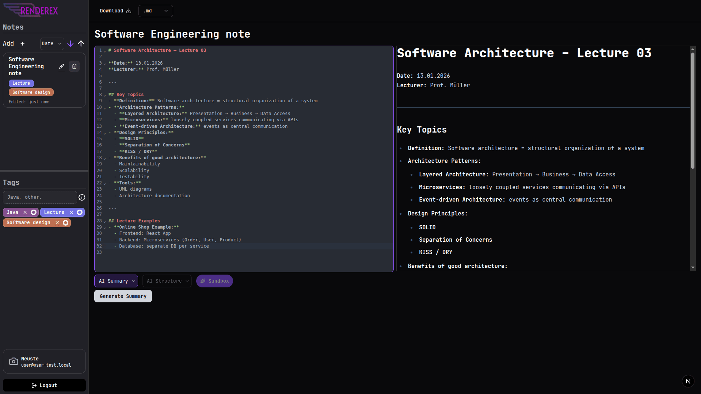701x394 pixels.
Task: Expand the AI Summary dropdown
Action: (x=116, y=281)
